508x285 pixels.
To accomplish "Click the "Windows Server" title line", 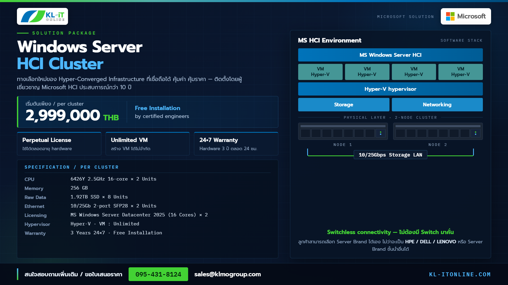I will pyautogui.click(x=80, y=47).
